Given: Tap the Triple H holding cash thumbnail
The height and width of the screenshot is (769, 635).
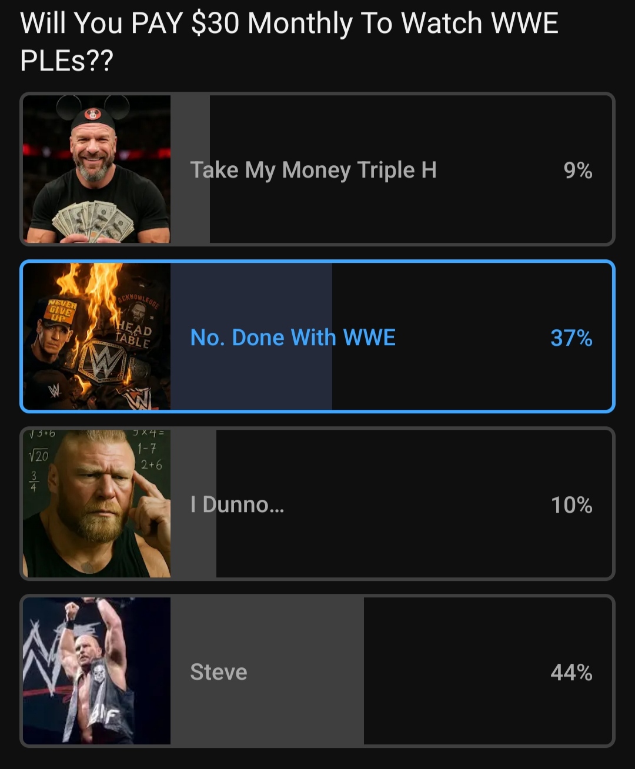Looking at the screenshot, I should point(97,169).
